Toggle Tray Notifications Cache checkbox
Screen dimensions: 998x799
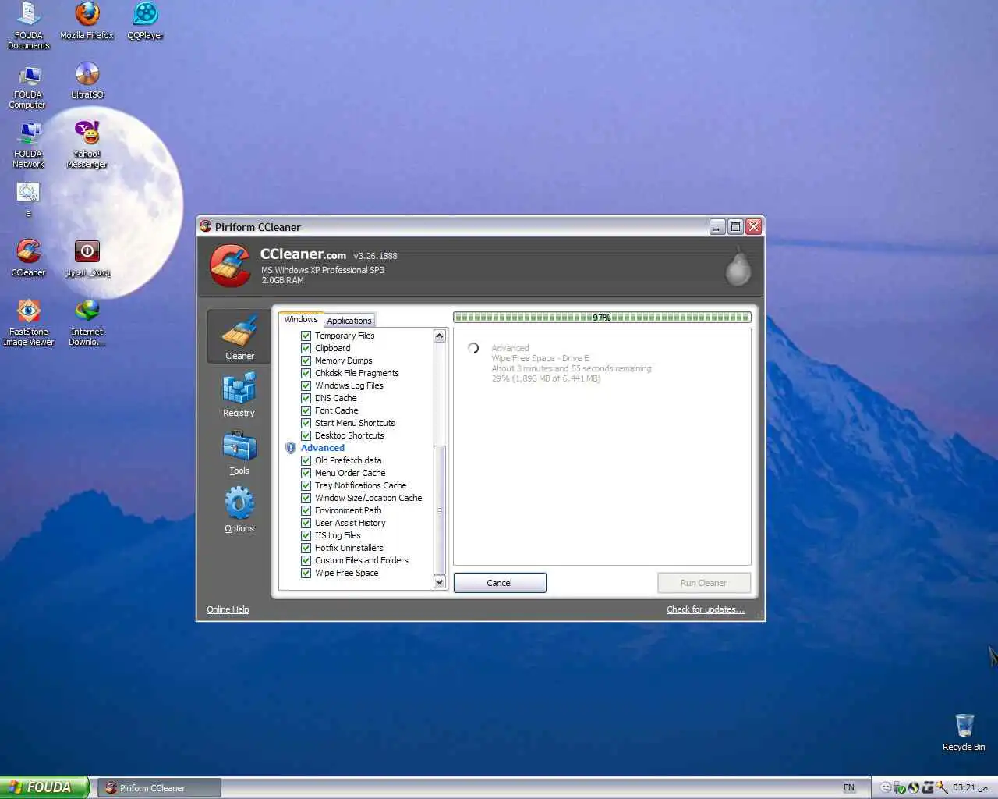[306, 485]
